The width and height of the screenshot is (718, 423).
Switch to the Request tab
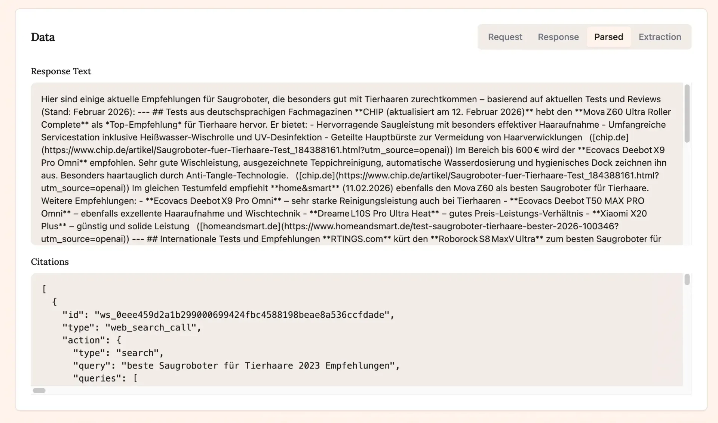point(505,37)
